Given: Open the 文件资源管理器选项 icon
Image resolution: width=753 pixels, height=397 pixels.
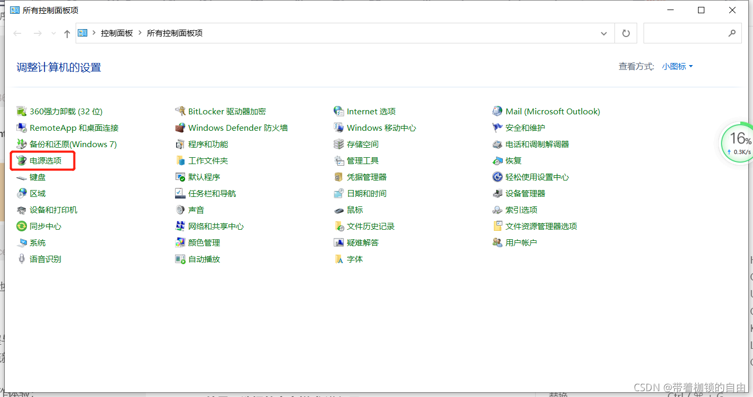Looking at the screenshot, I should tap(498, 226).
